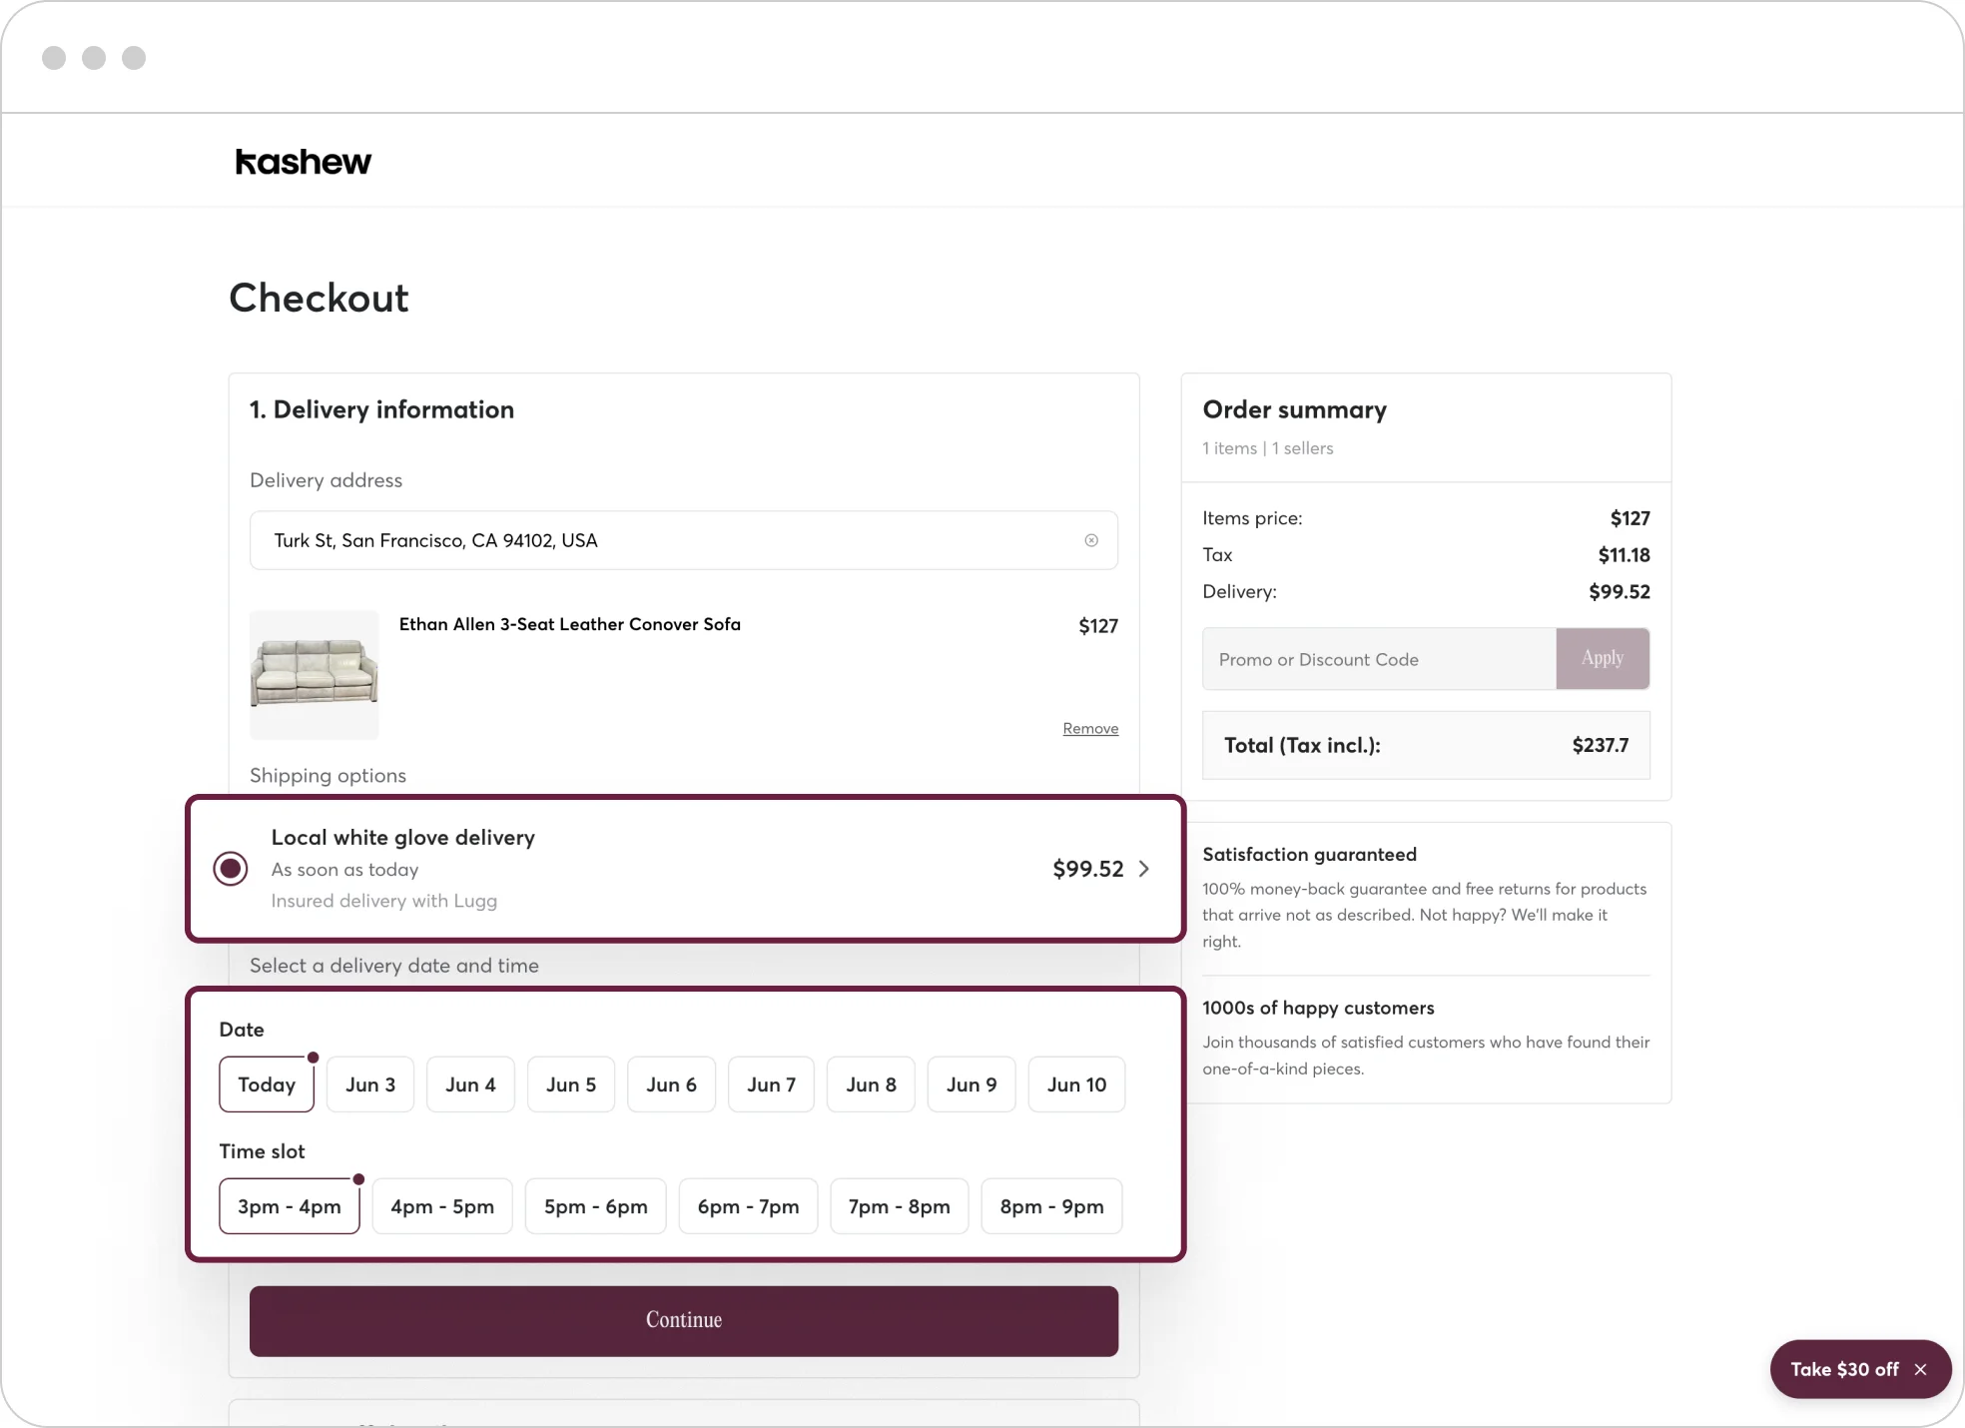
Task: Pick Jun 7 delivery date
Action: [x=771, y=1084]
